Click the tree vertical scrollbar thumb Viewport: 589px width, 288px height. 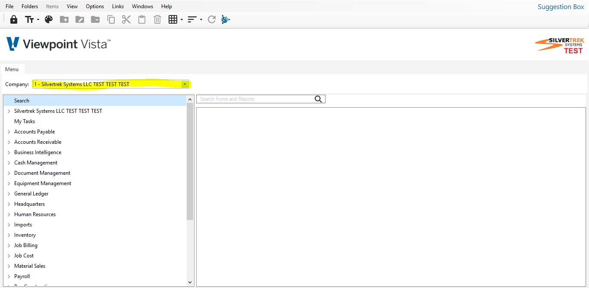[x=190, y=161]
